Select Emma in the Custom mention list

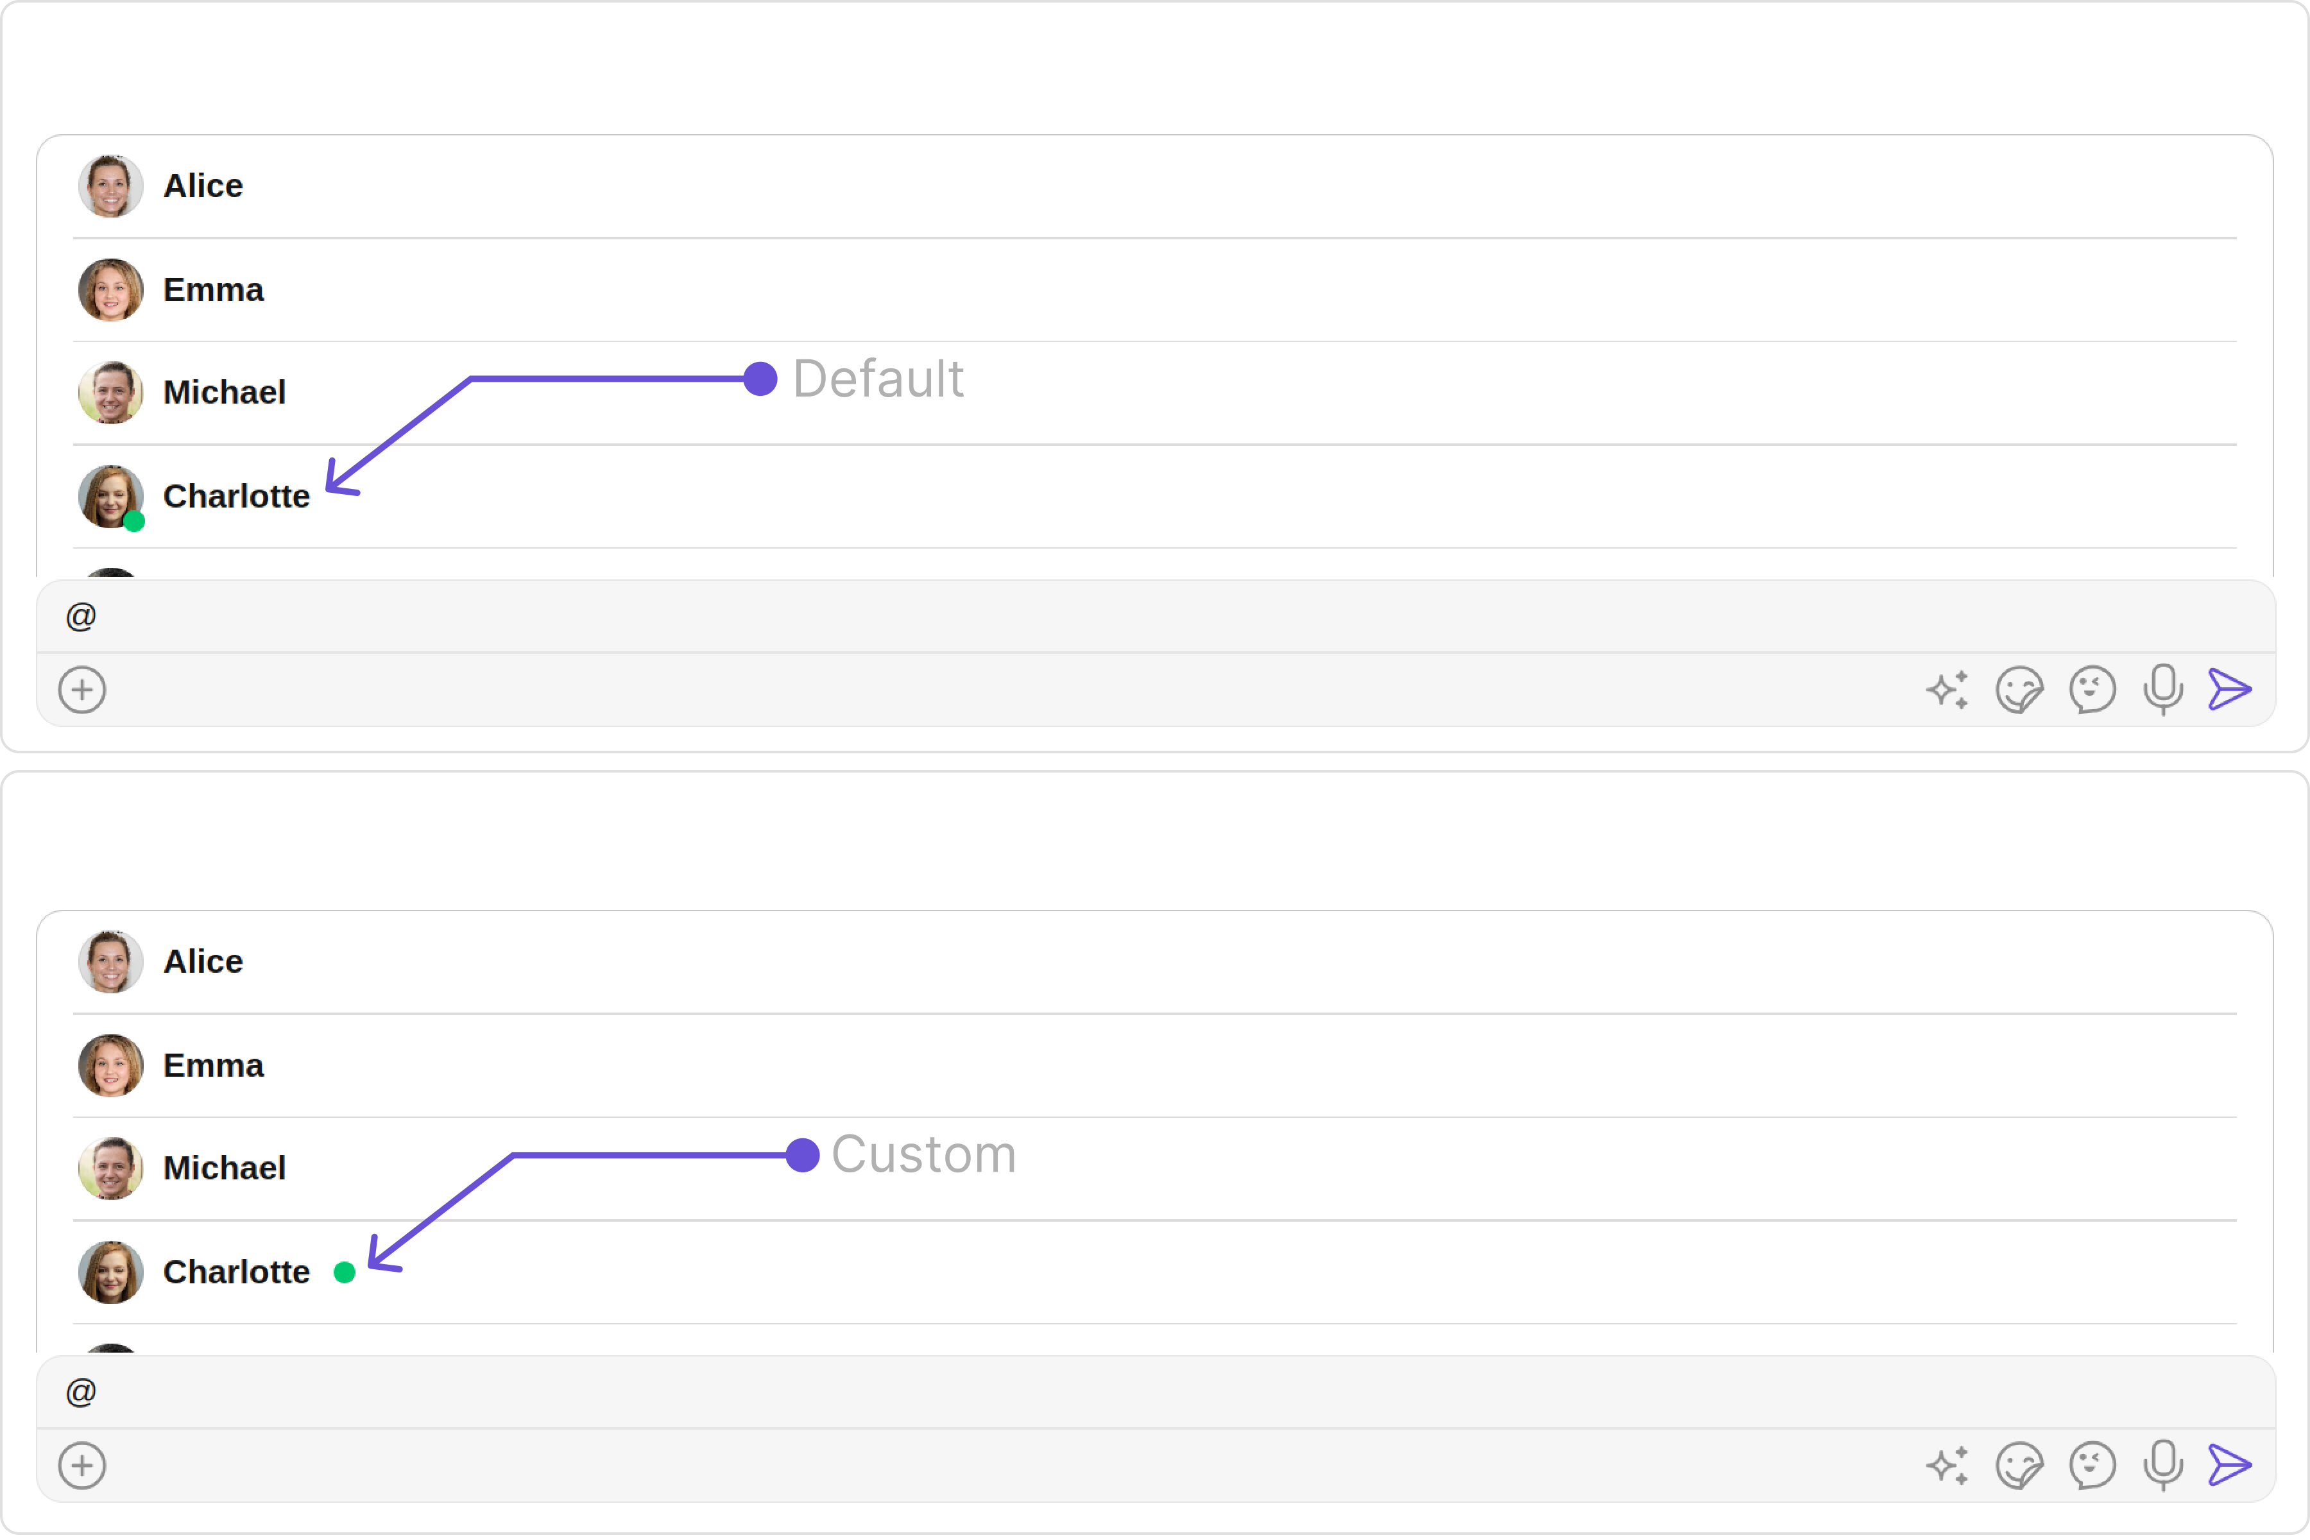pos(1155,1066)
